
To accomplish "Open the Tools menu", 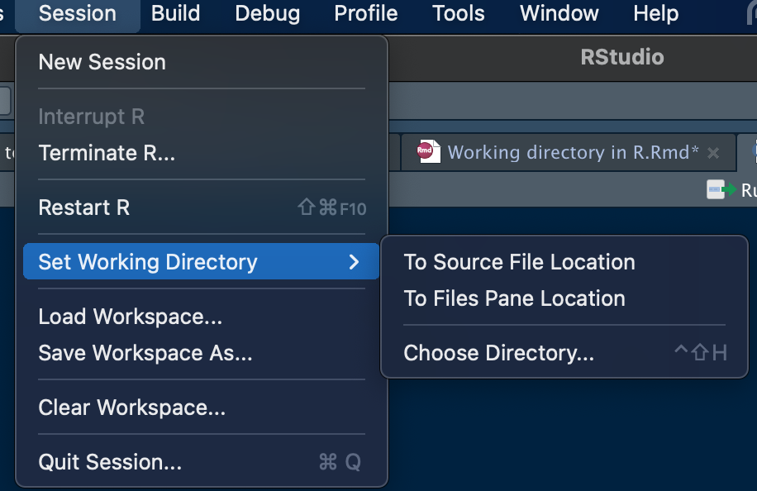I will point(458,13).
